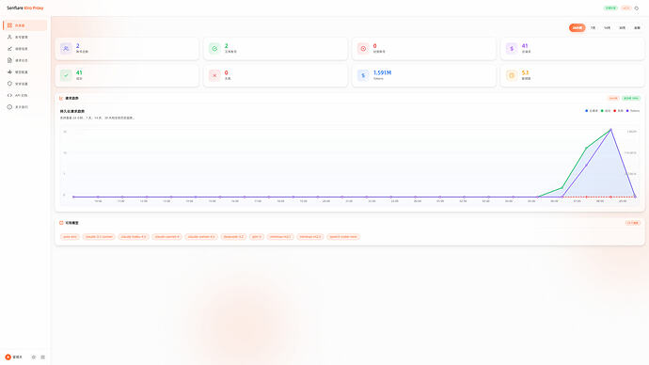Viewport: 649px width, 365px height.
Task: Toggle the blue legend series in chart
Action: (592, 111)
